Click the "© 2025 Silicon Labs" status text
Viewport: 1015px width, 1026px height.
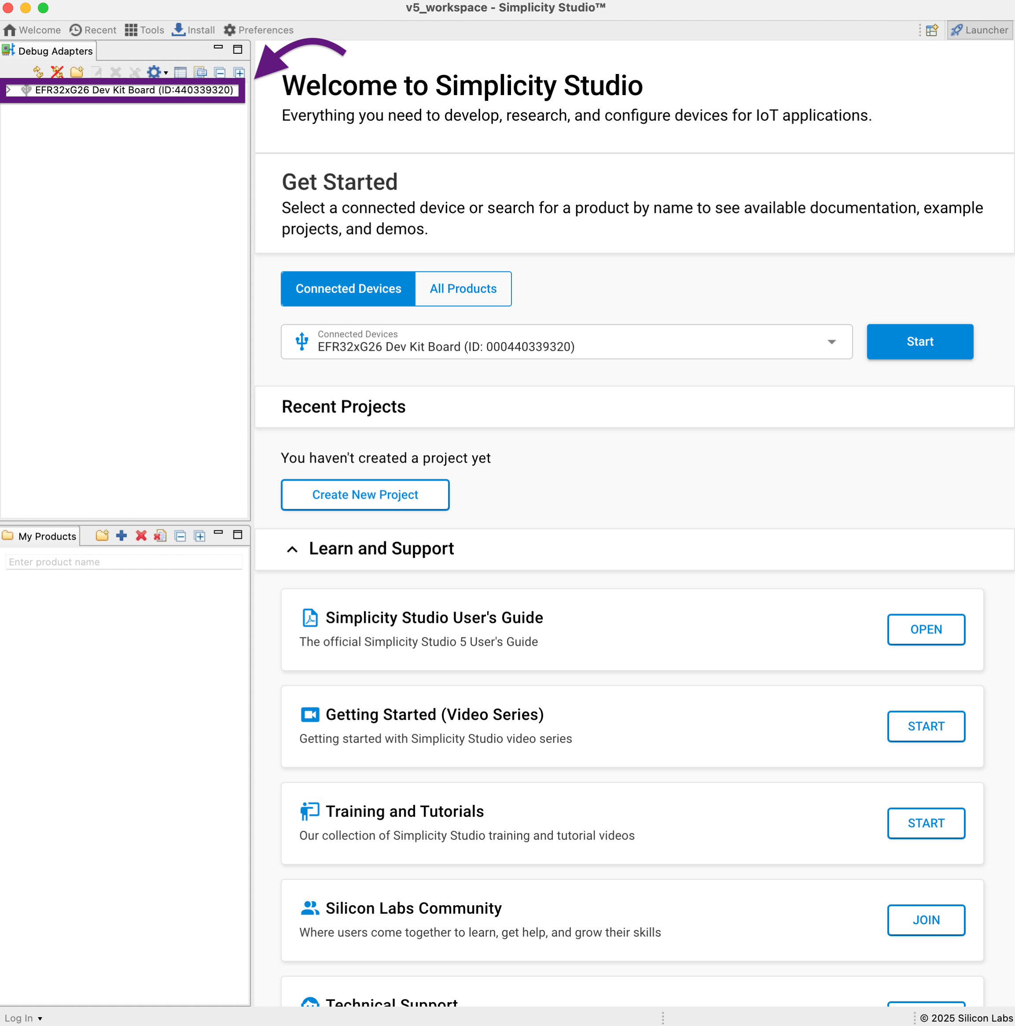(x=967, y=1018)
